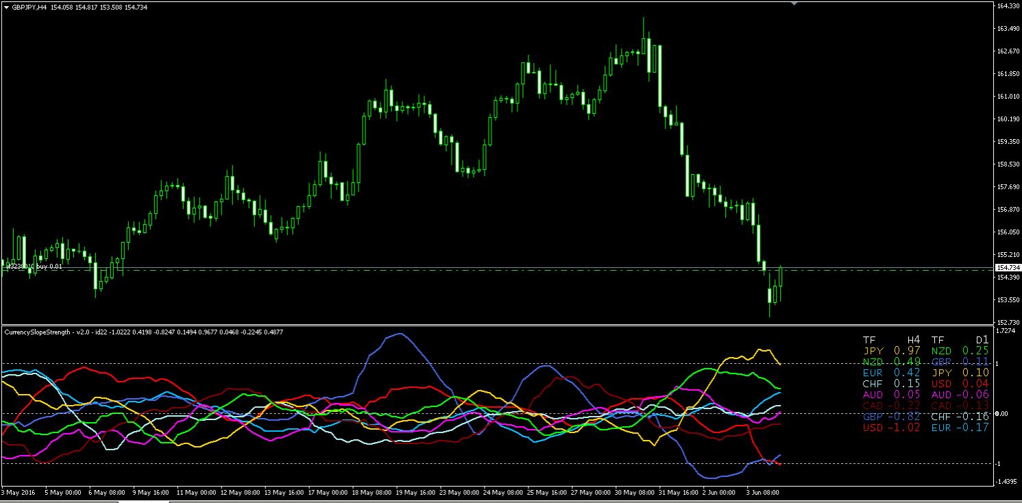The image size is (1022, 503).
Task: Click the 153.550 level on the price axis
Action: tap(1008, 300)
